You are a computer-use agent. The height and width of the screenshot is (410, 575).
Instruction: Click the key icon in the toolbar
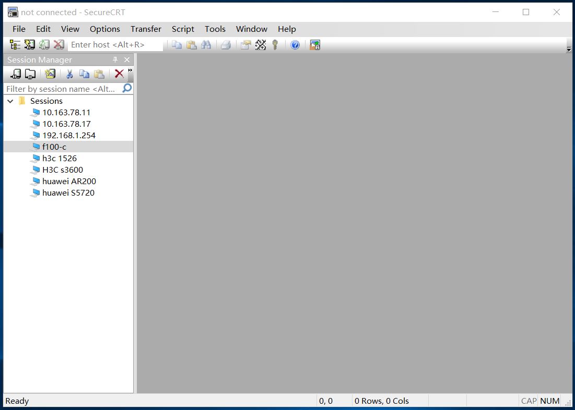275,45
